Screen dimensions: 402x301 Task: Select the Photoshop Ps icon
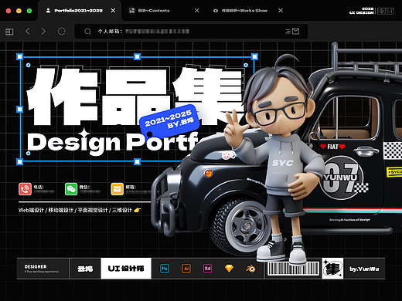tap(165, 269)
